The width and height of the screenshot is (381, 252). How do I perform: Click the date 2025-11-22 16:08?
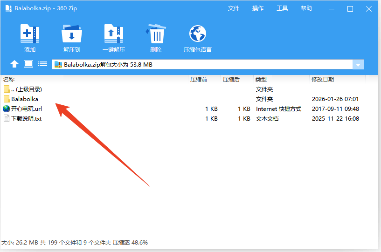pos(335,119)
